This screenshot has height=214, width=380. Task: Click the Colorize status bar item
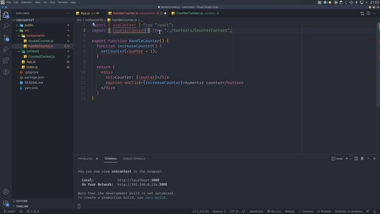point(306,212)
